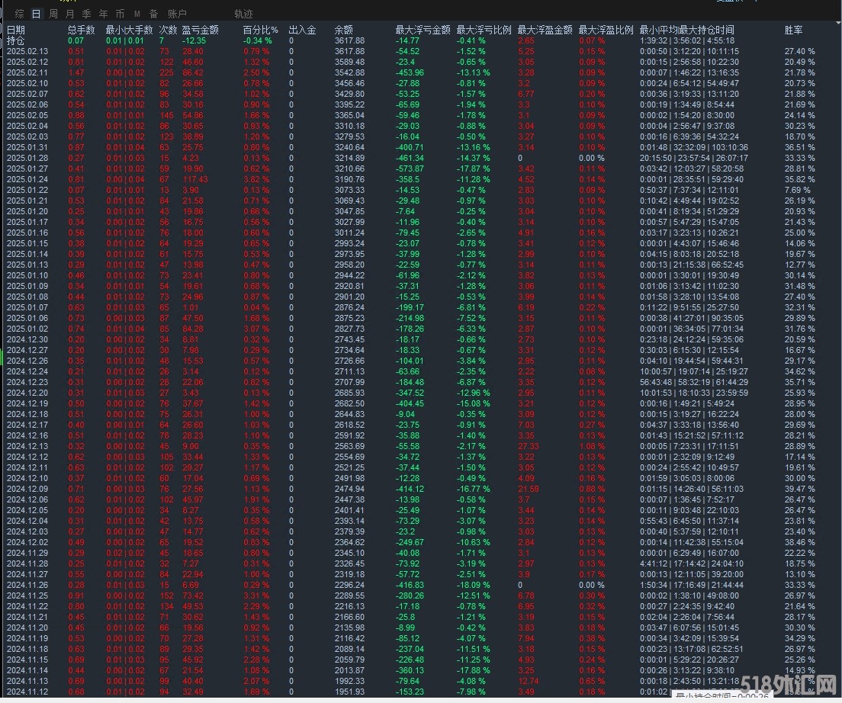Click trade count 225 cell
Image resolution: width=842 pixels, height=703 pixels.
point(166,72)
